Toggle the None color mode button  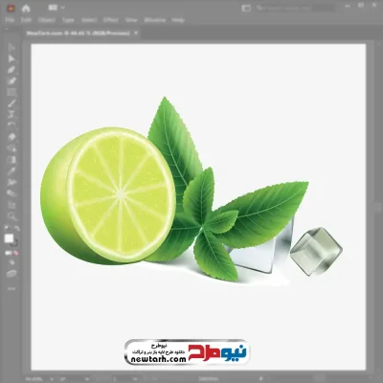point(15,253)
